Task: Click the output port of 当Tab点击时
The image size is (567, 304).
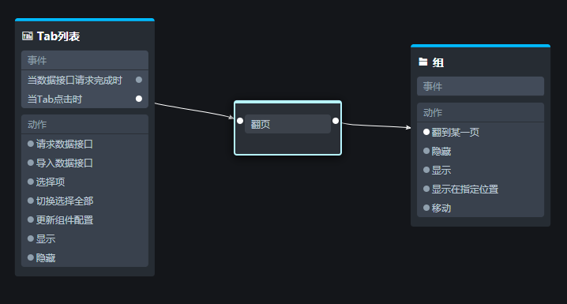Action: (x=139, y=99)
